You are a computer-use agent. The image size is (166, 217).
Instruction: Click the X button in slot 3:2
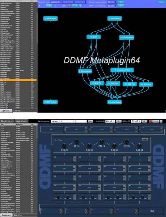pos(124,177)
